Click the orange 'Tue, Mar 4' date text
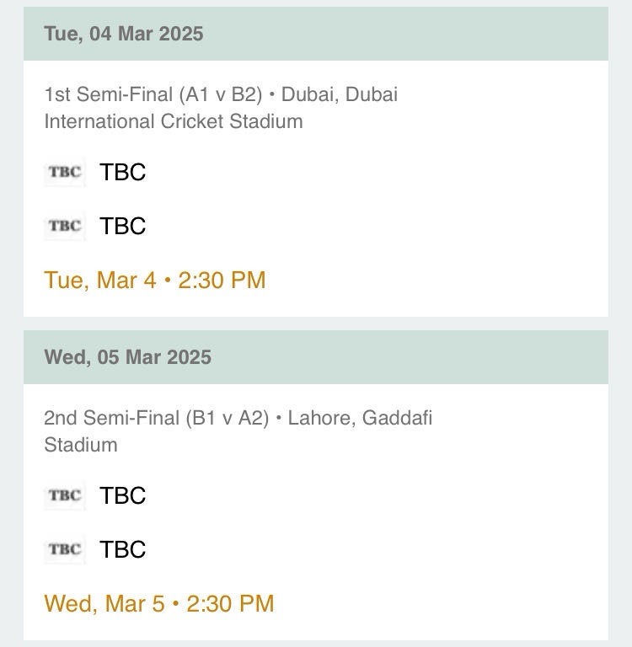Image resolution: width=632 pixels, height=647 pixels. 99,281
